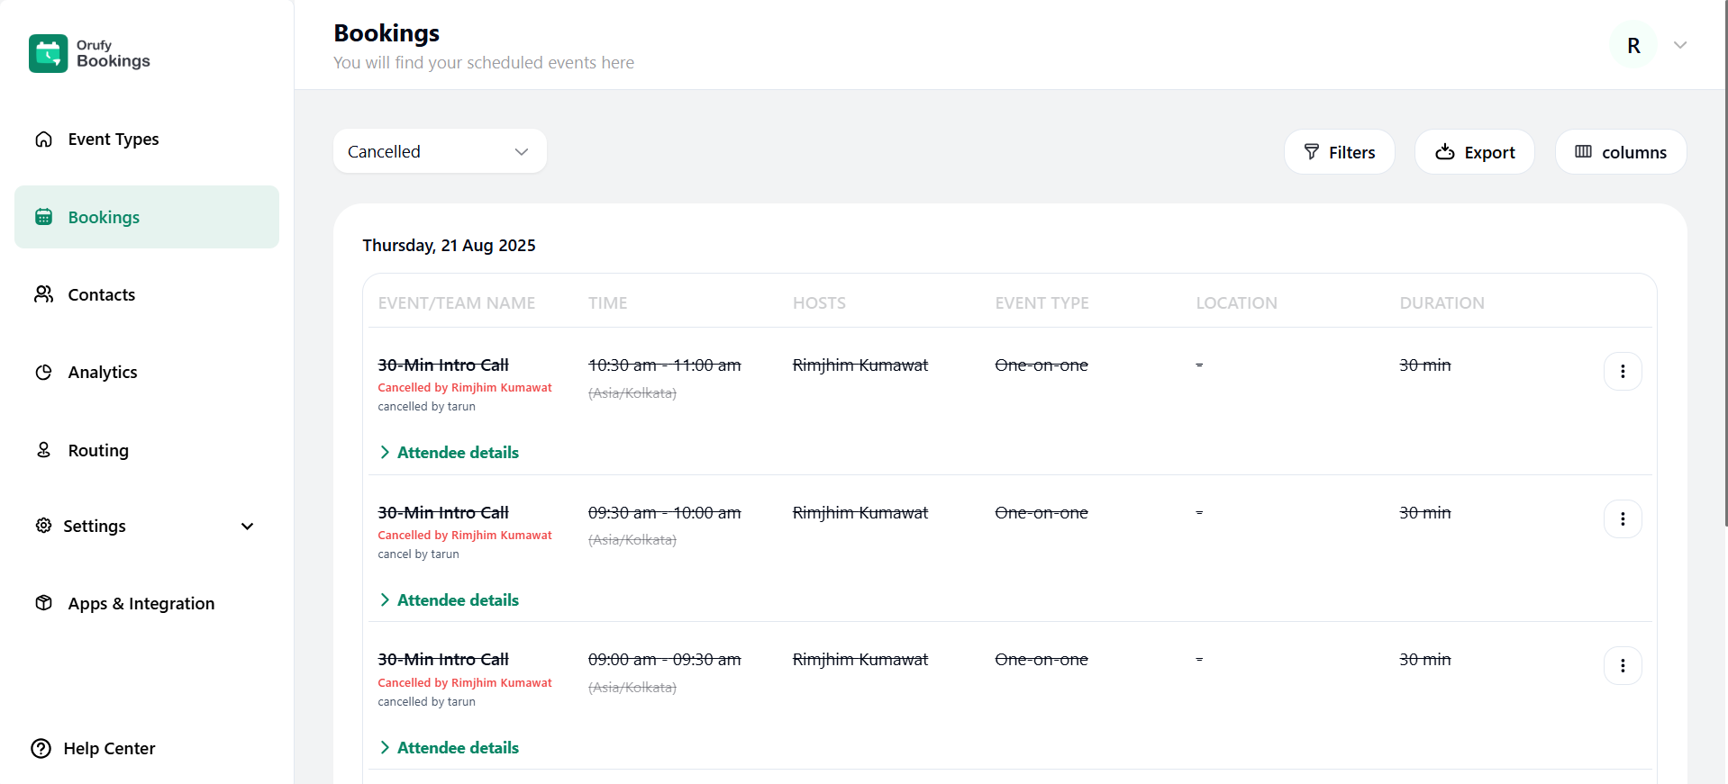
Task: Open three-dot menu for 09:00 am booking
Action: coord(1622,666)
